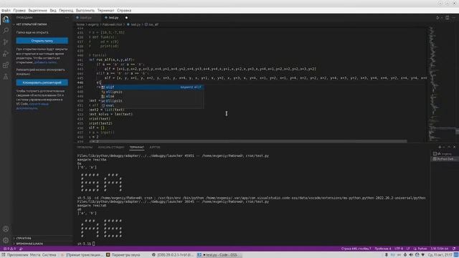Open the run button dropdown arrow
Image resolution: width=459 pixels, height=258 pixels.
[442, 17]
